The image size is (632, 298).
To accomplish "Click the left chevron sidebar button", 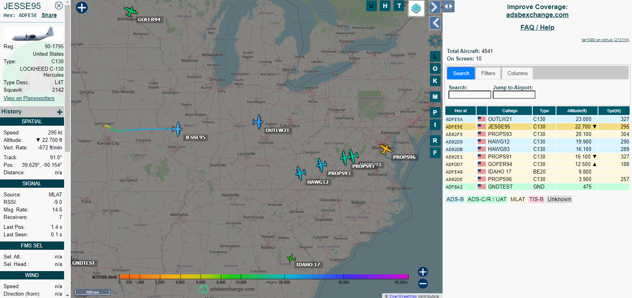I will pos(435,23).
